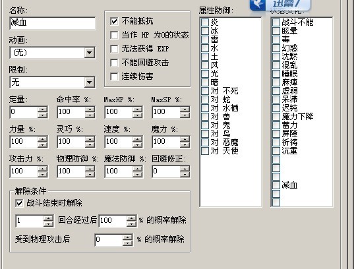Tick the 暗 element checkbox
This screenshot has height=269, width=354.
point(205,82)
